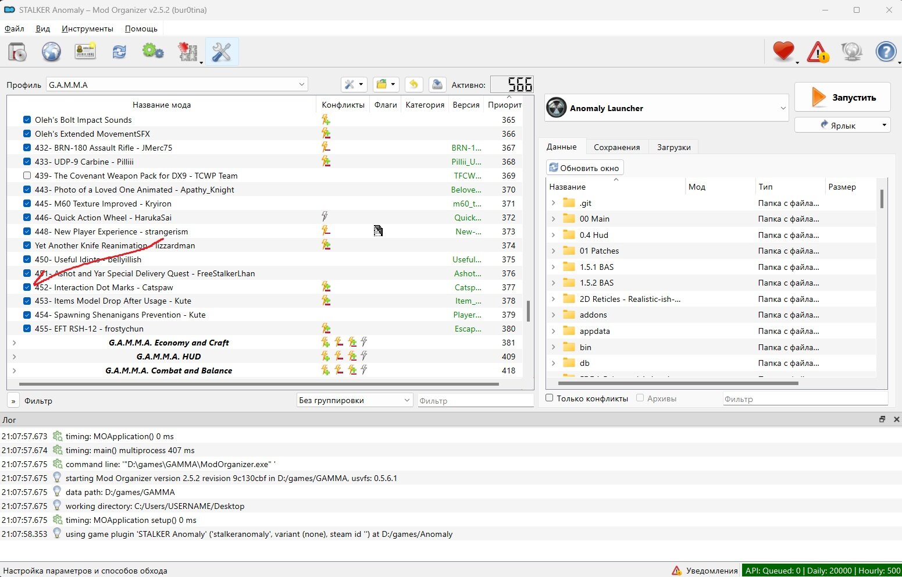Click the blue Help question mark icon
902x577 pixels.
click(886, 52)
